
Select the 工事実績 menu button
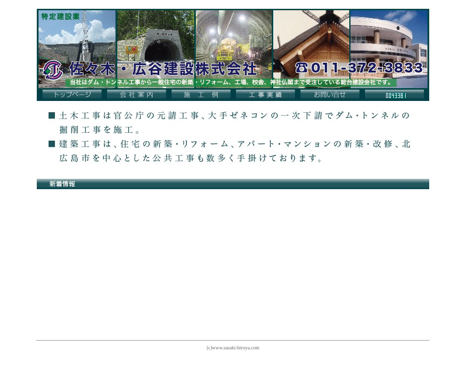265,95
